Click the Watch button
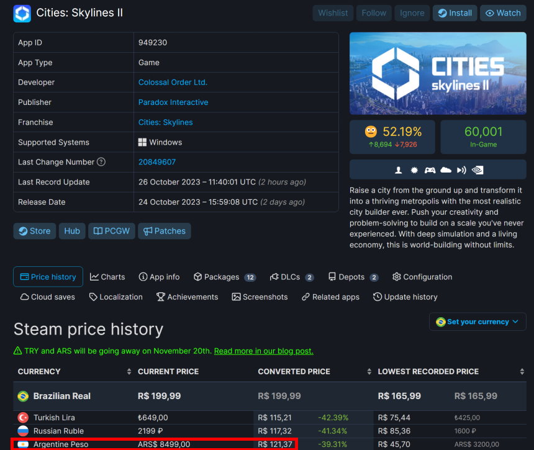The width and height of the screenshot is (534, 450). click(503, 13)
